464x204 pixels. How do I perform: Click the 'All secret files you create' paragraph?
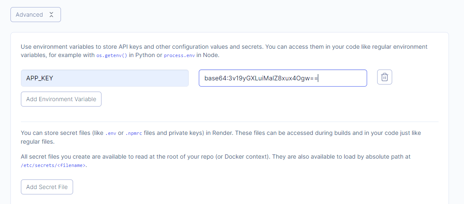coord(216,161)
